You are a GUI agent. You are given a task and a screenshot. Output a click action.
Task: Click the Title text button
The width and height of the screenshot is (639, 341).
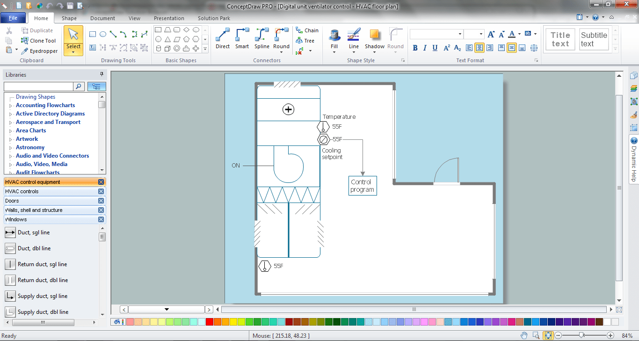pos(560,39)
